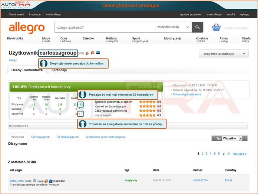Click the orange shop bag icon beside carlossagroup
Viewport: 258px width, 194px height.
(x=93, y=53)
